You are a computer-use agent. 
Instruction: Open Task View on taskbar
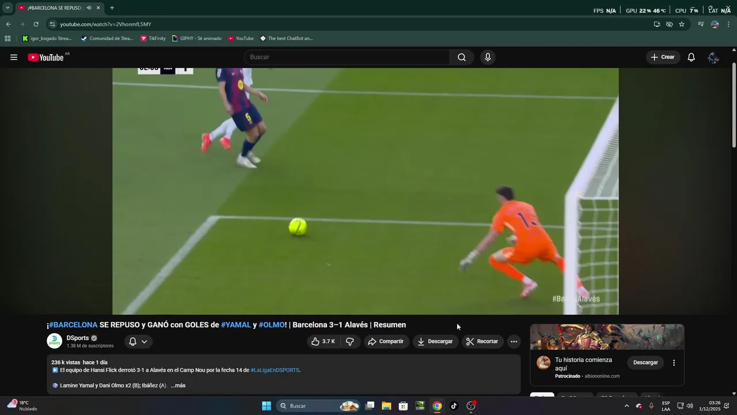pyautogui.click(x=370, y=406)
